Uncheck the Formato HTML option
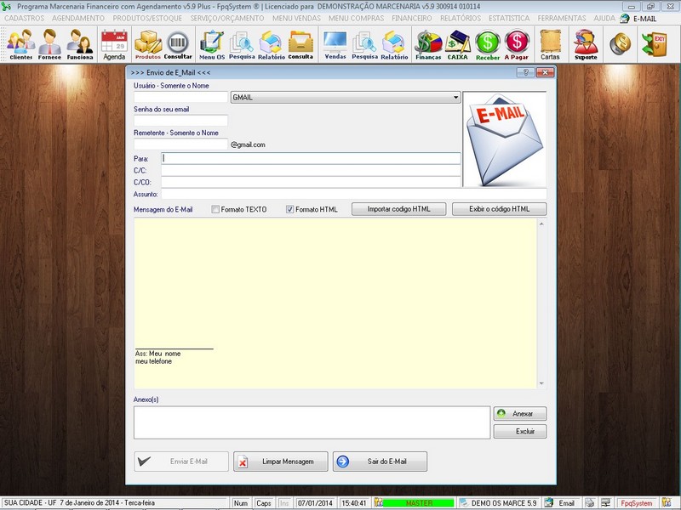The image size is (681, 510). [290, 209]
